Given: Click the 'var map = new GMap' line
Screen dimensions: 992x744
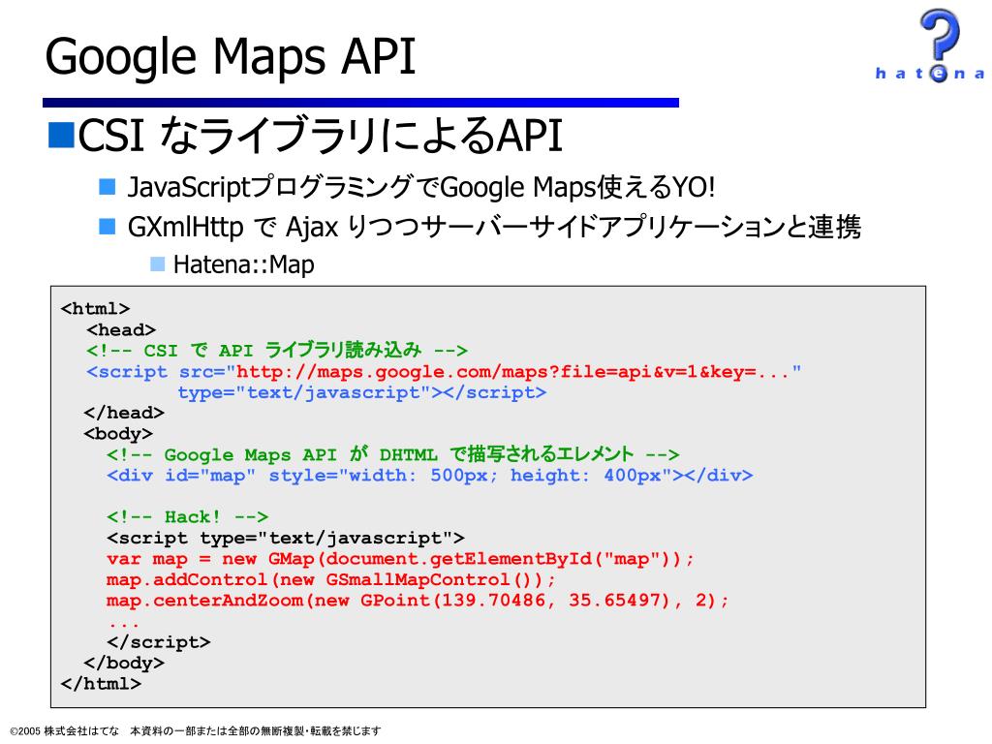Looking at the screenshot, I should (x=400, y=559).
